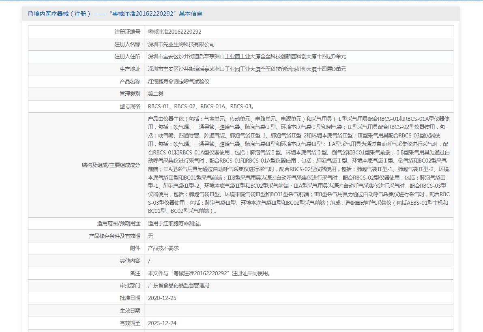Click the label 备注
The width and height of the screenshot is (483, 332).
(135, 274)
